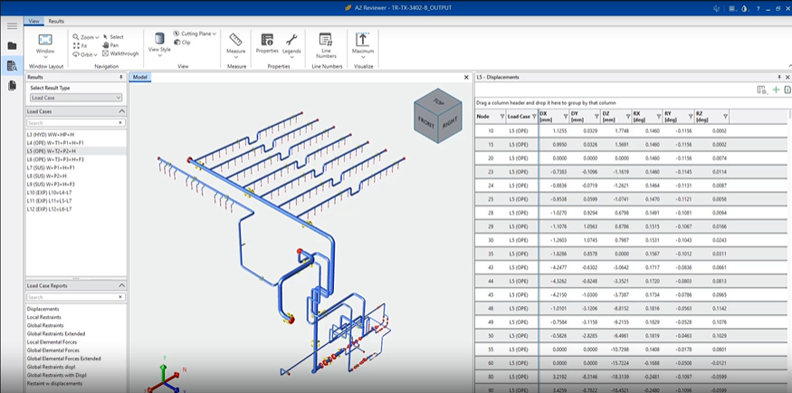Switch to the Results ribbon tab

tap(56, 21)
